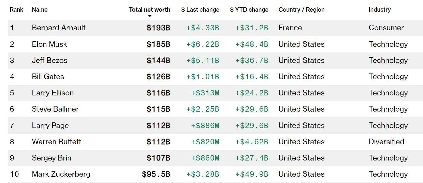This screenshot has width=423, height=183.
Task: Open Bill Gates' billionaire profile
Action: coord(48,77)
